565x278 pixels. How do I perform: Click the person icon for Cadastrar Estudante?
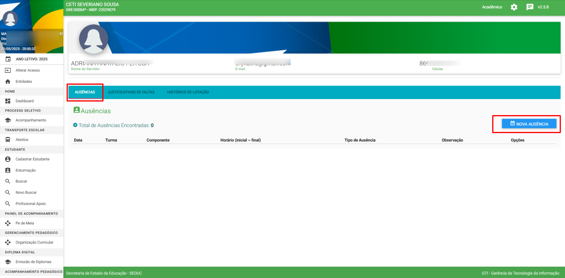(x=8, y=159)
